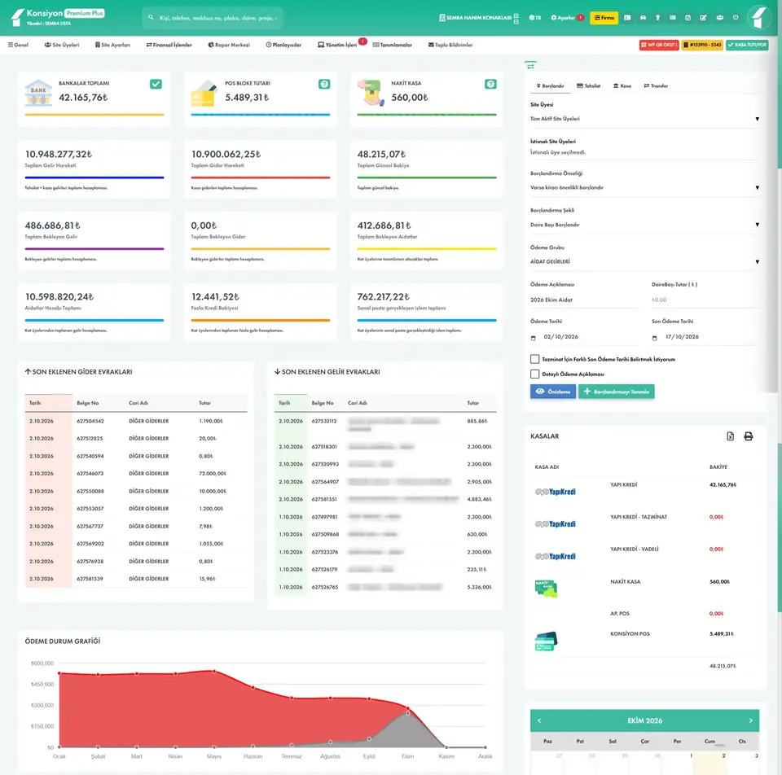The image size is (782, 775).
Task: Click the cash hand image on Nakit Kasa card
Action: point(371,93)
